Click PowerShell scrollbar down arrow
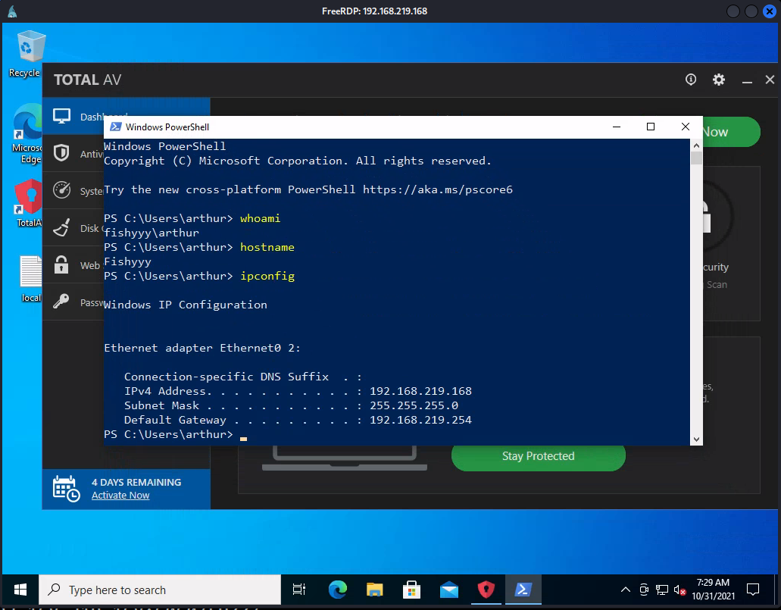The image size is (781, 610). tap(696, 439)
